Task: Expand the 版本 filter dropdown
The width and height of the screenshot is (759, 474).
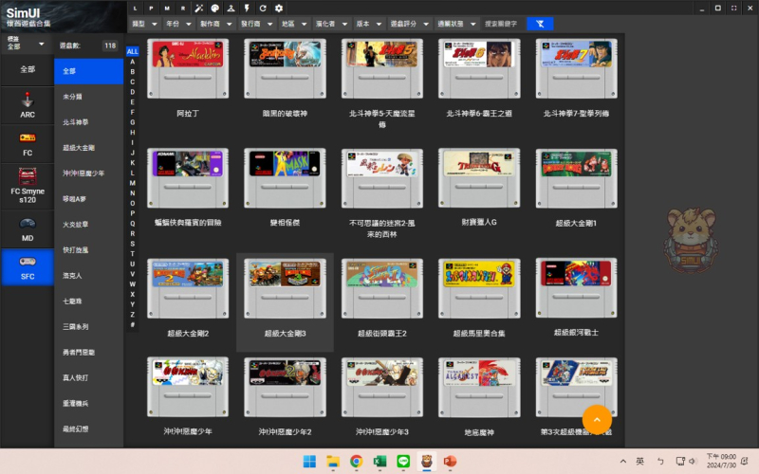Action: [x=369, y=24]
